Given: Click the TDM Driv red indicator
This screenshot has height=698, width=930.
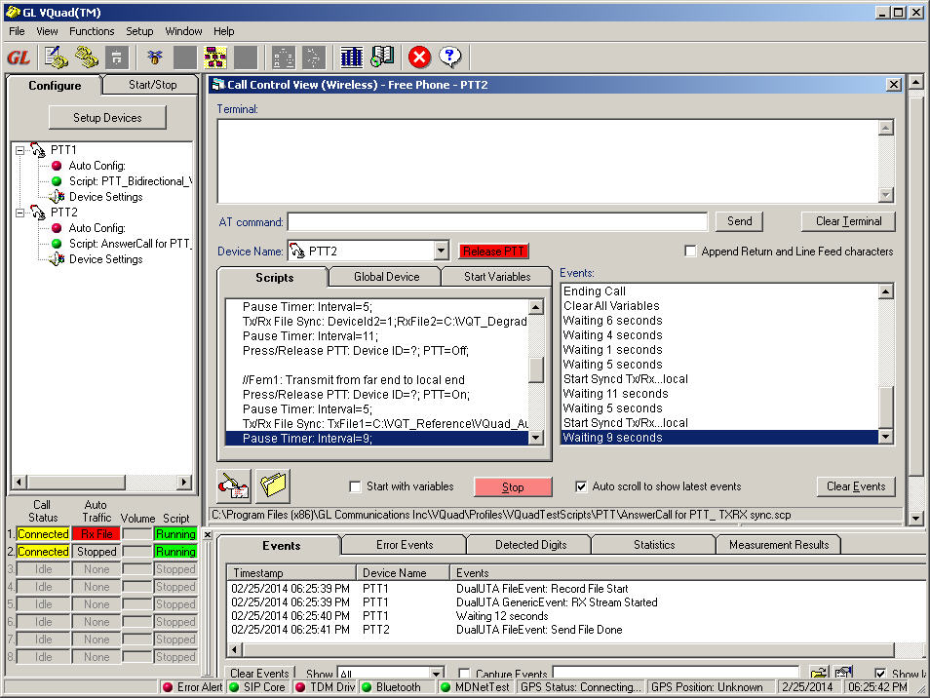Looking at the screenshot, I should 300,686.
